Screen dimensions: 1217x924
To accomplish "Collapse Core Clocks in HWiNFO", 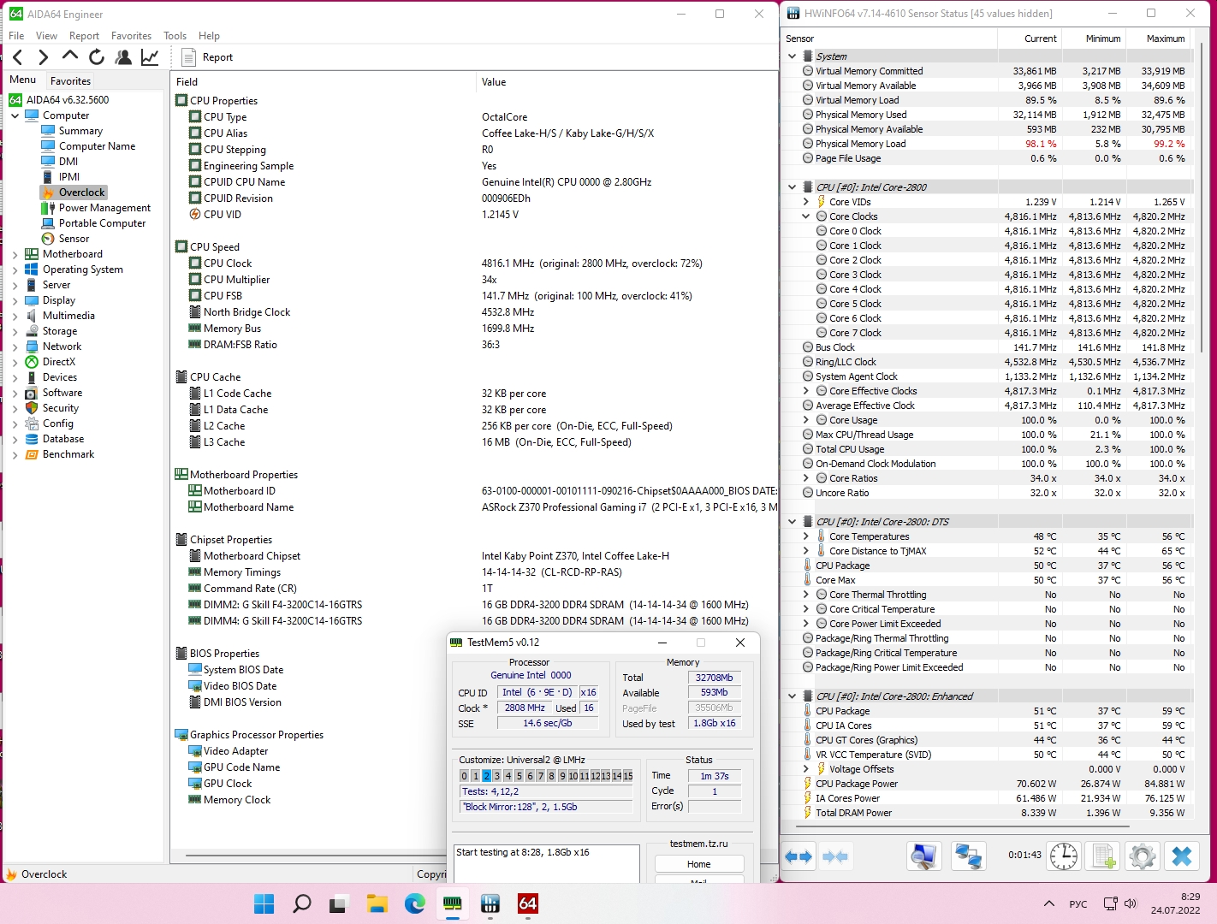I will 805,216.
